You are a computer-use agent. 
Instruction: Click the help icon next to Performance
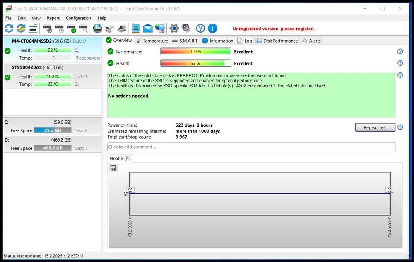(400, 51)
